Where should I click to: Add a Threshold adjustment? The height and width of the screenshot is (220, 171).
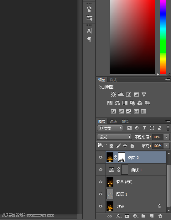pos(129,111)
